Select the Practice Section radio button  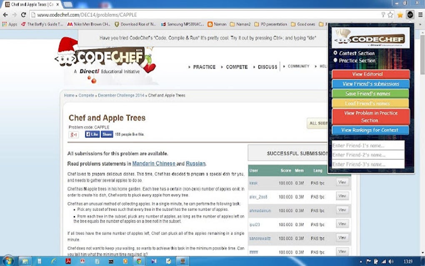336,60
